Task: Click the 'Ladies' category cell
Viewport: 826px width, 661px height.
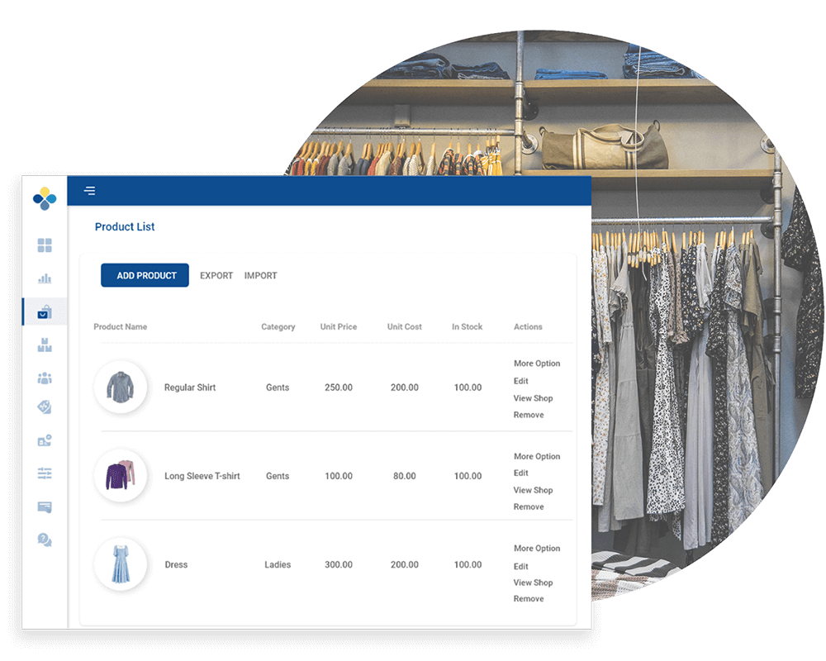Action: 278,564
